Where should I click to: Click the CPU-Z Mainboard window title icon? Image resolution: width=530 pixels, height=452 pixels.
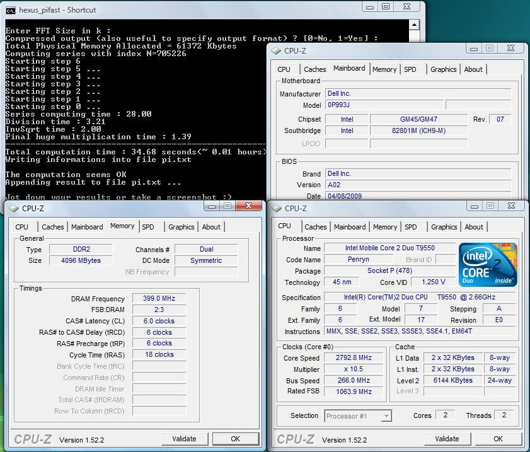(276, 51)
